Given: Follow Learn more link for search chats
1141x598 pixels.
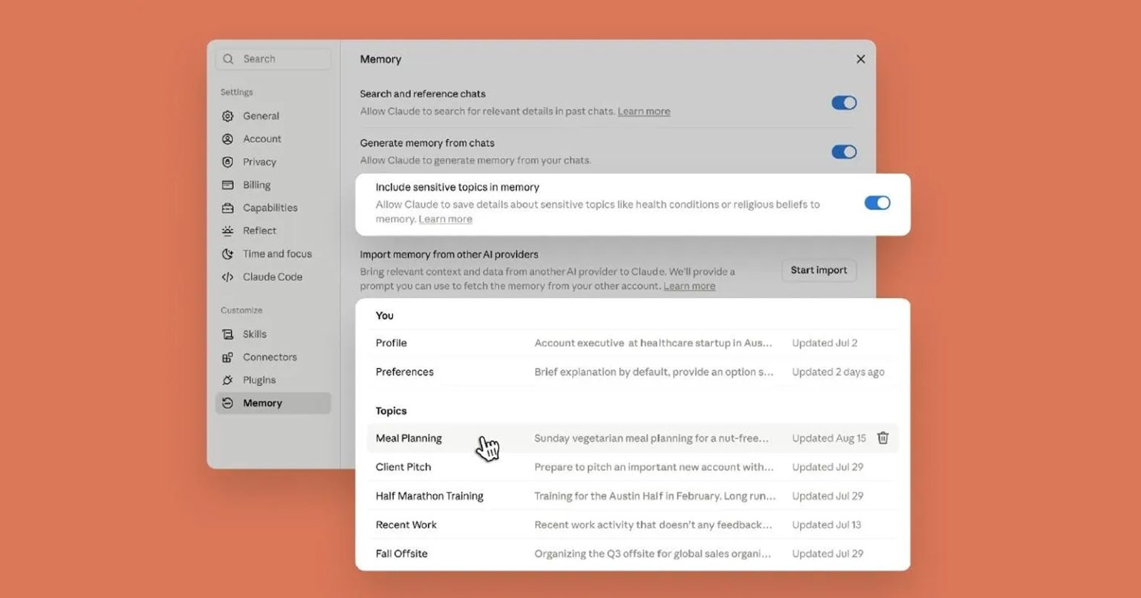Looking at the screenshot, I should click(644, 112).
